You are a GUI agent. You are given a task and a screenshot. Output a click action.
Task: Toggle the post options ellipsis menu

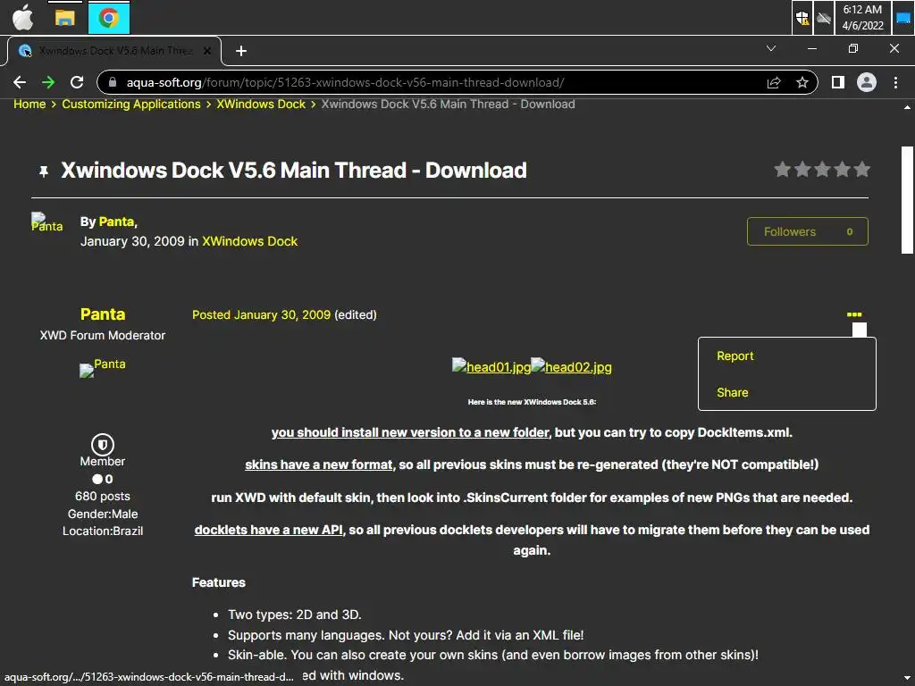coord(854,314)
